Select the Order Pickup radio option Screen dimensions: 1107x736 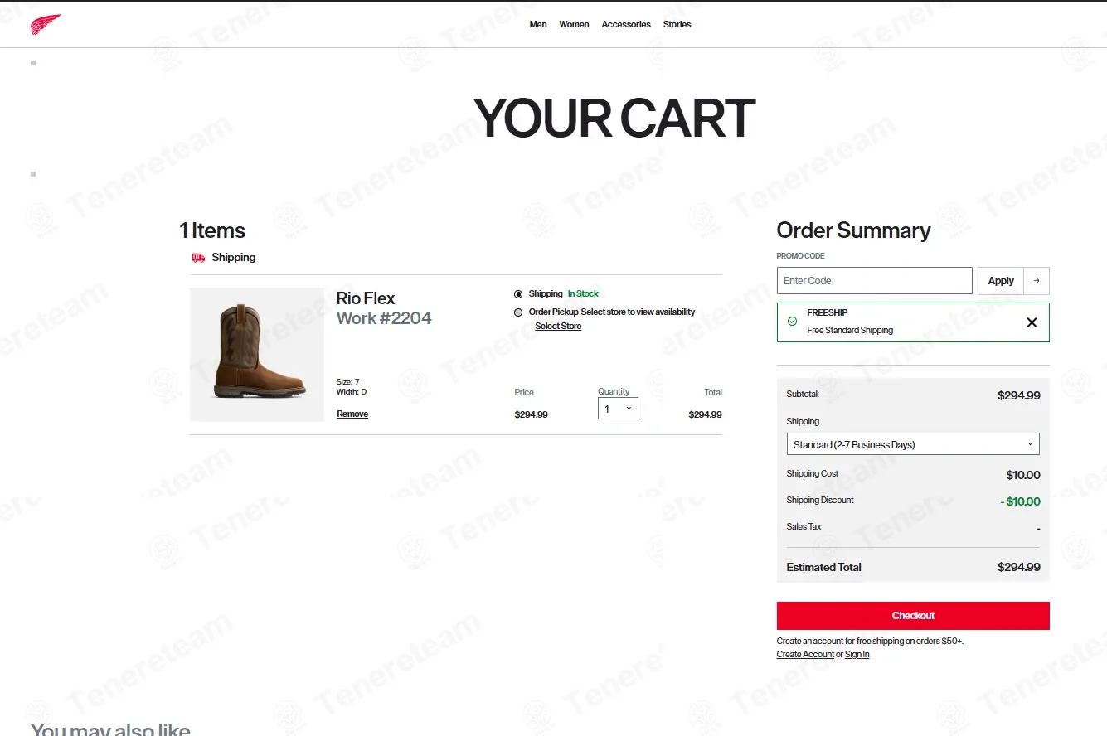click(518, 312)
